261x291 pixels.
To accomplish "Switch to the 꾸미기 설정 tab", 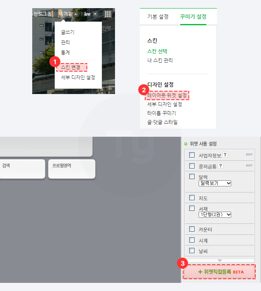I will click(193, 17).
